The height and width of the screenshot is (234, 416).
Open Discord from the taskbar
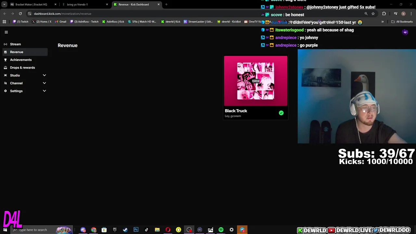point(83,230)
